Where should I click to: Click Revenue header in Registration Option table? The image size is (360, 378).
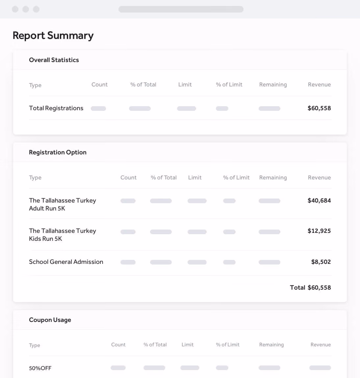(x=319, y=178)
